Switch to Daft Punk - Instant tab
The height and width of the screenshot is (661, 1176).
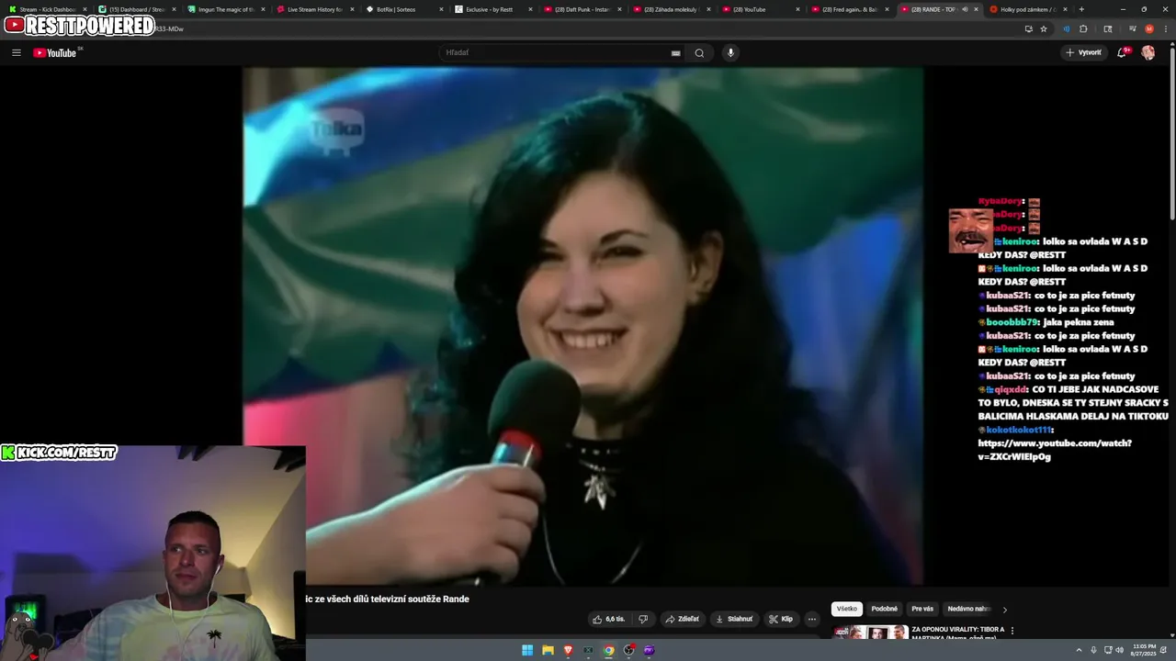[581, 9]
